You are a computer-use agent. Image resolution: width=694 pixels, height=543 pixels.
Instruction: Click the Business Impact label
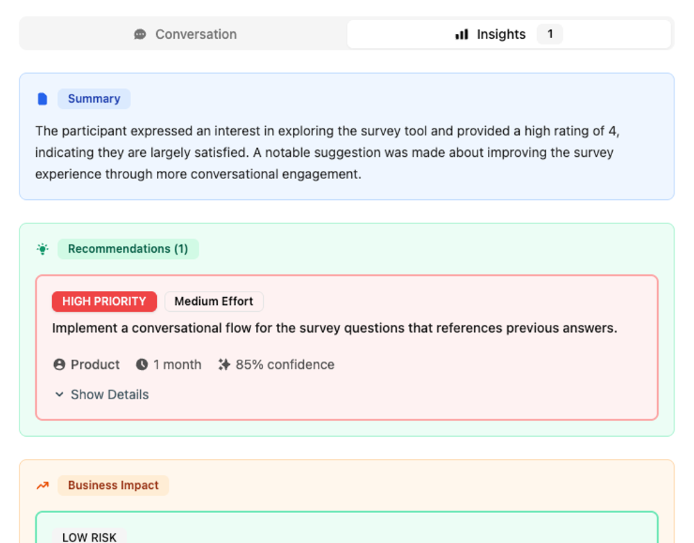click(113, 485)
